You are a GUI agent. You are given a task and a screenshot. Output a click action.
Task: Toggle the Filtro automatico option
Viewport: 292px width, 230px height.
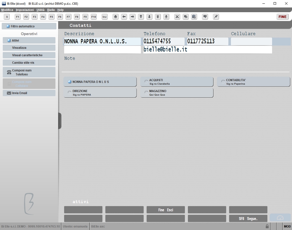coord(29,26)
